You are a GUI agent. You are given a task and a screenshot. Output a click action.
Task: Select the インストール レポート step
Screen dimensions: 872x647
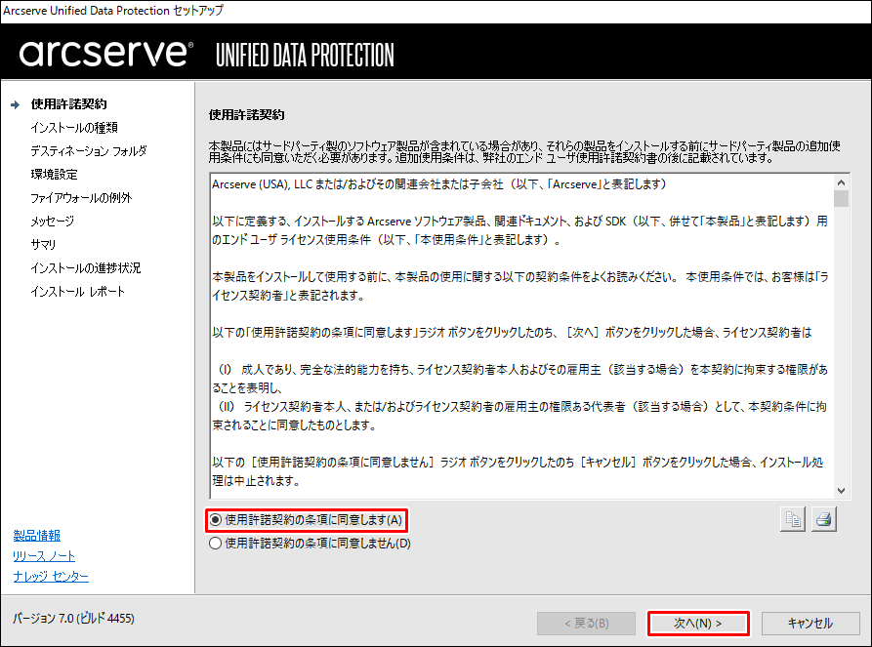click(78, 291)
